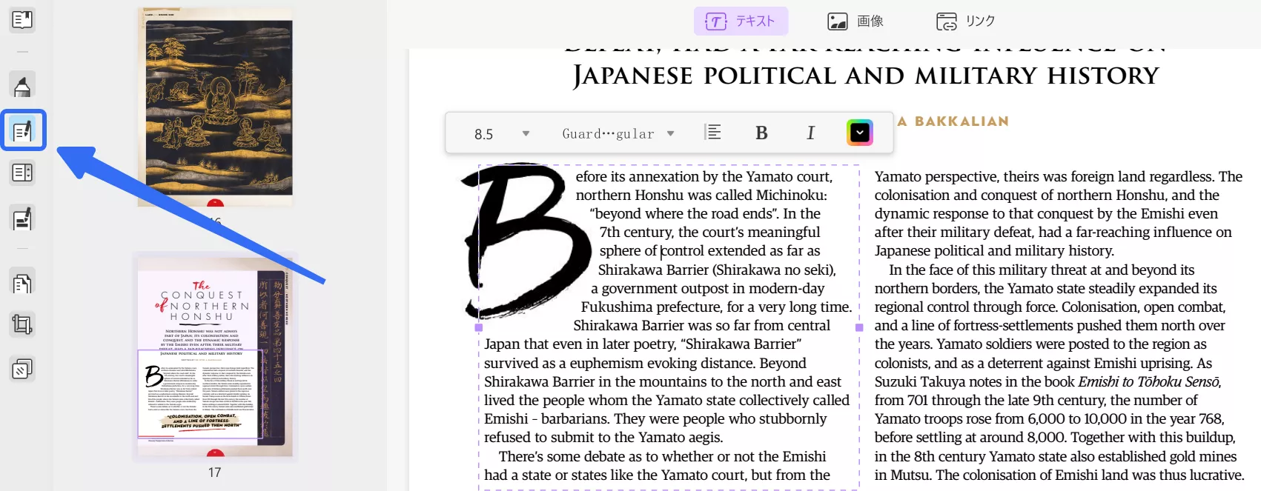Open the Reader mode icon in sidebar

[x=22, y=19]
